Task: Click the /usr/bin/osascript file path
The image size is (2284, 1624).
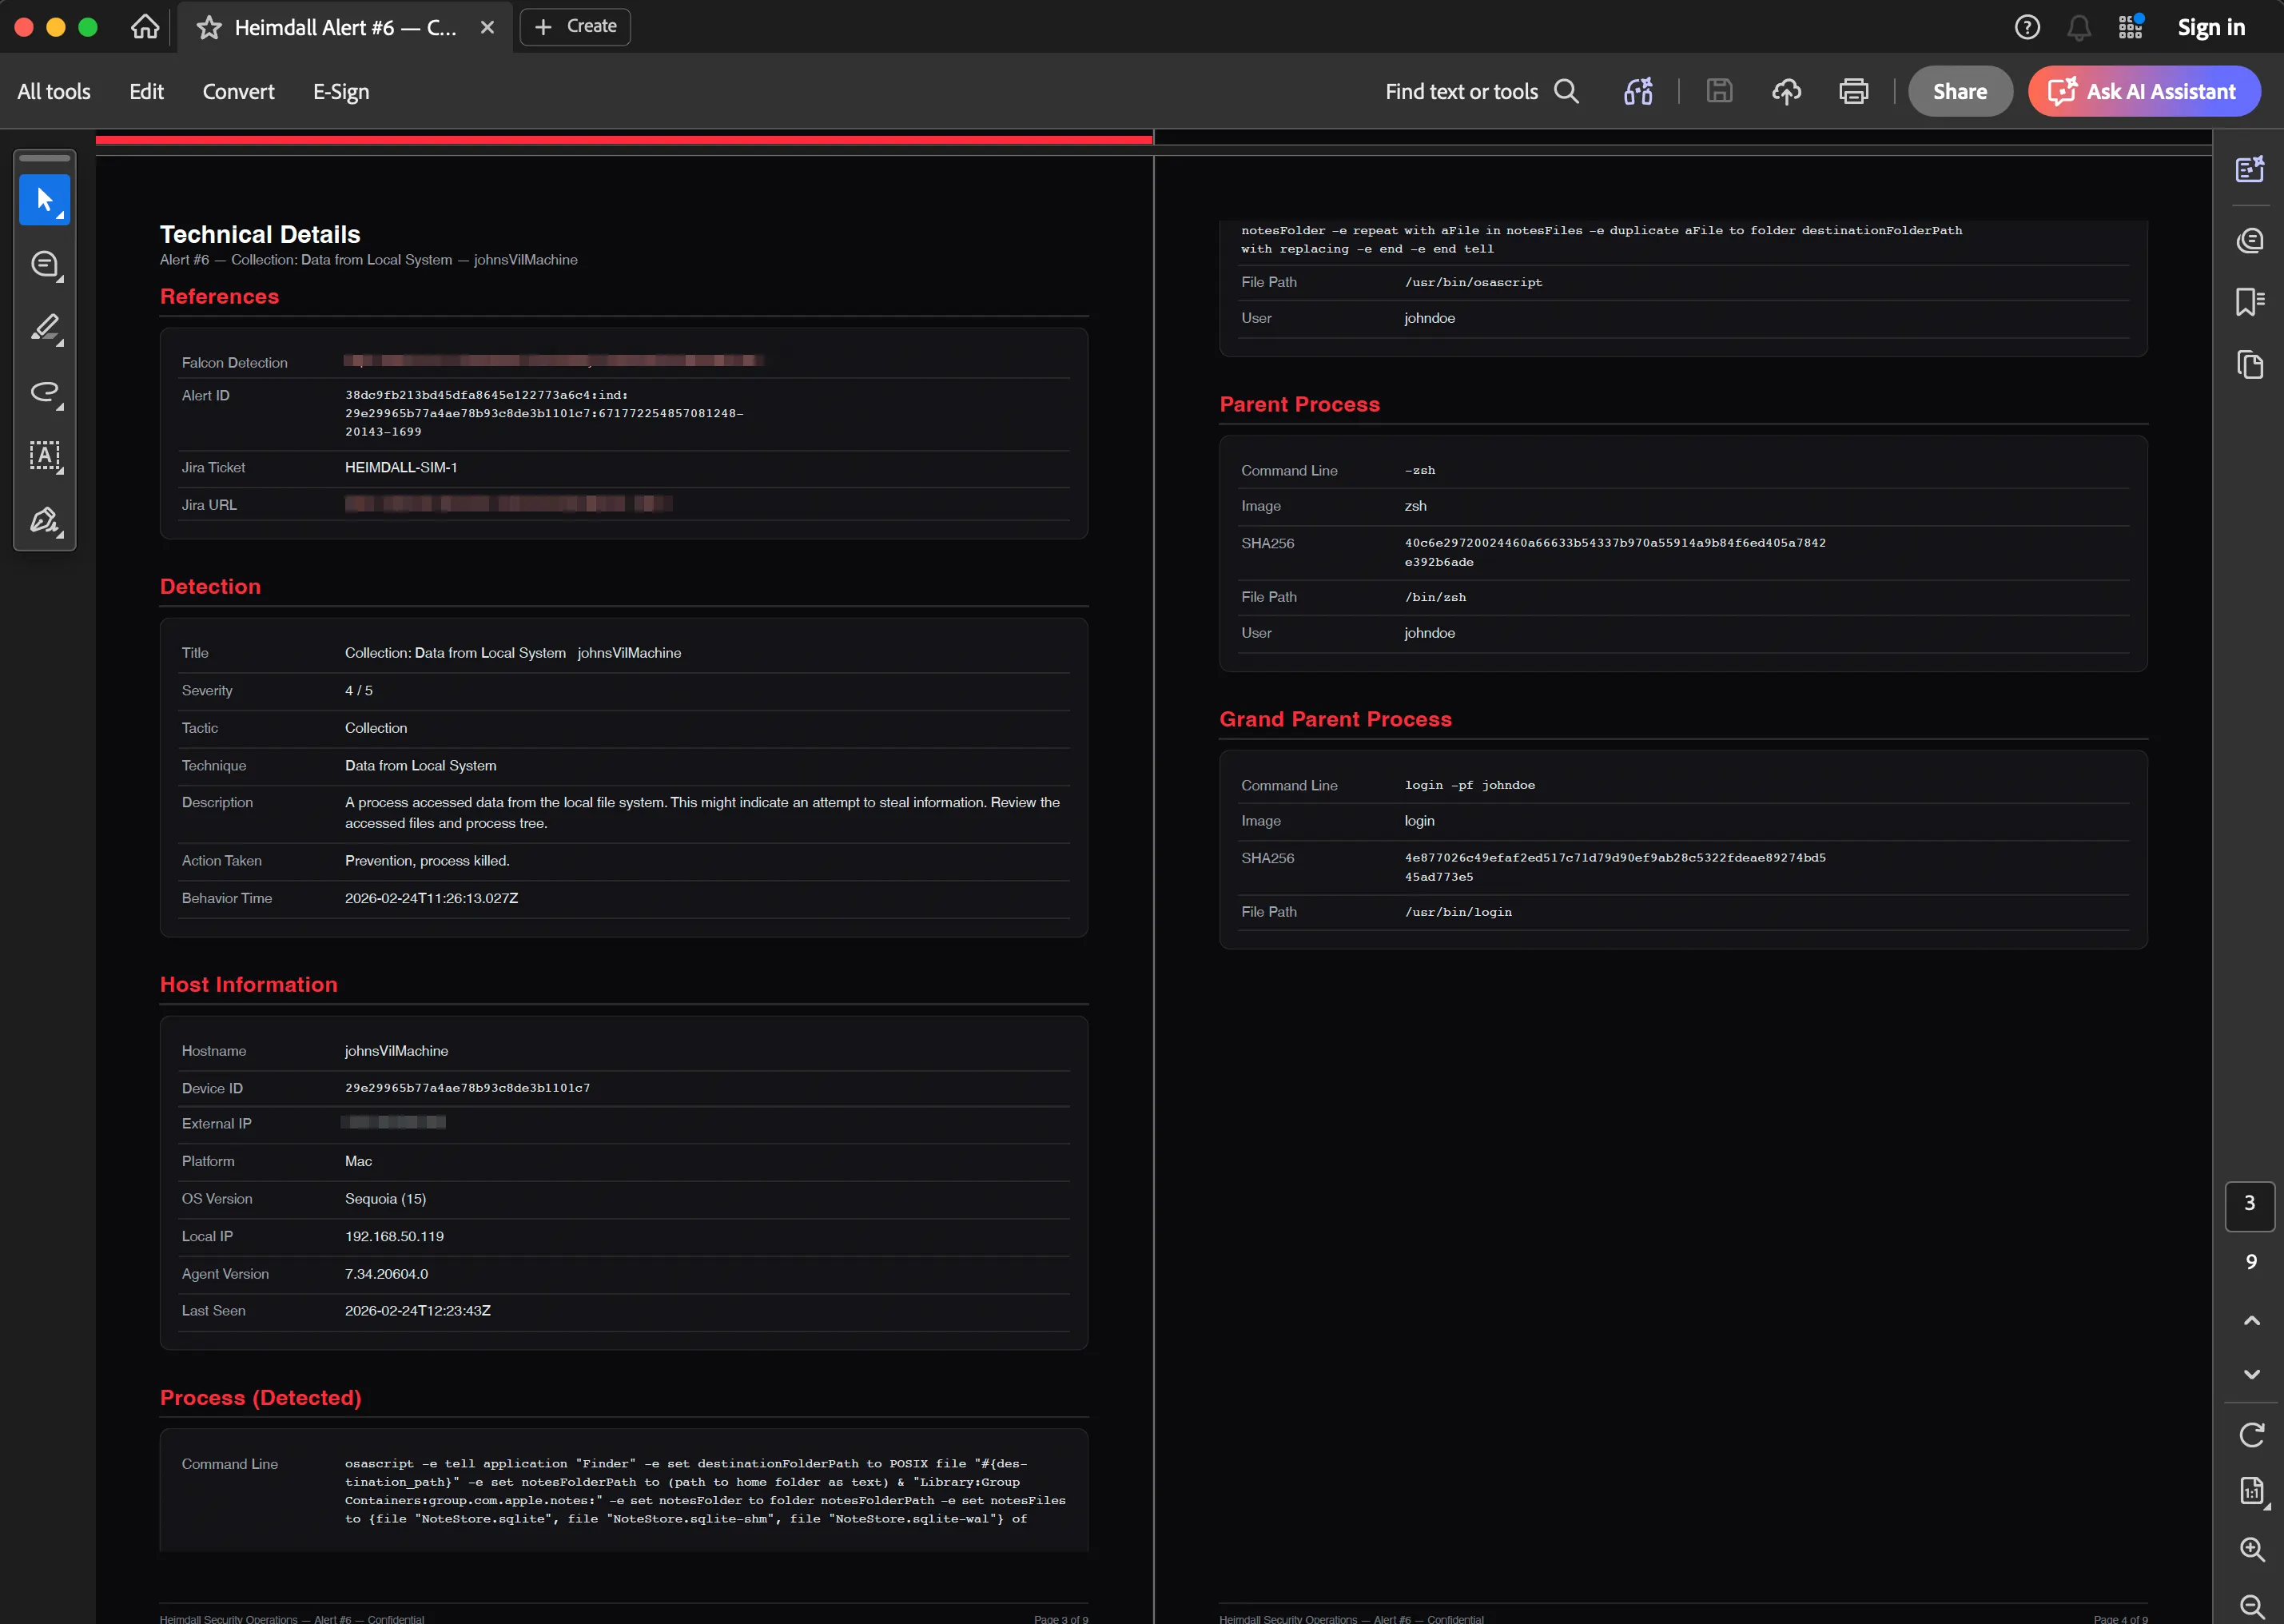Action: click(x=1473, y=283)
